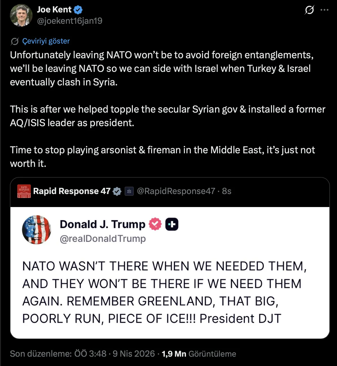Open the quoted NATO WASN'T THERE post text
337x366 pixels.
point(164,292)
